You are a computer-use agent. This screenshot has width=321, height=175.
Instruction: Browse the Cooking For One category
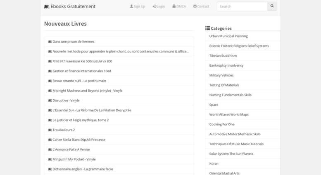[x=222, y=124]
